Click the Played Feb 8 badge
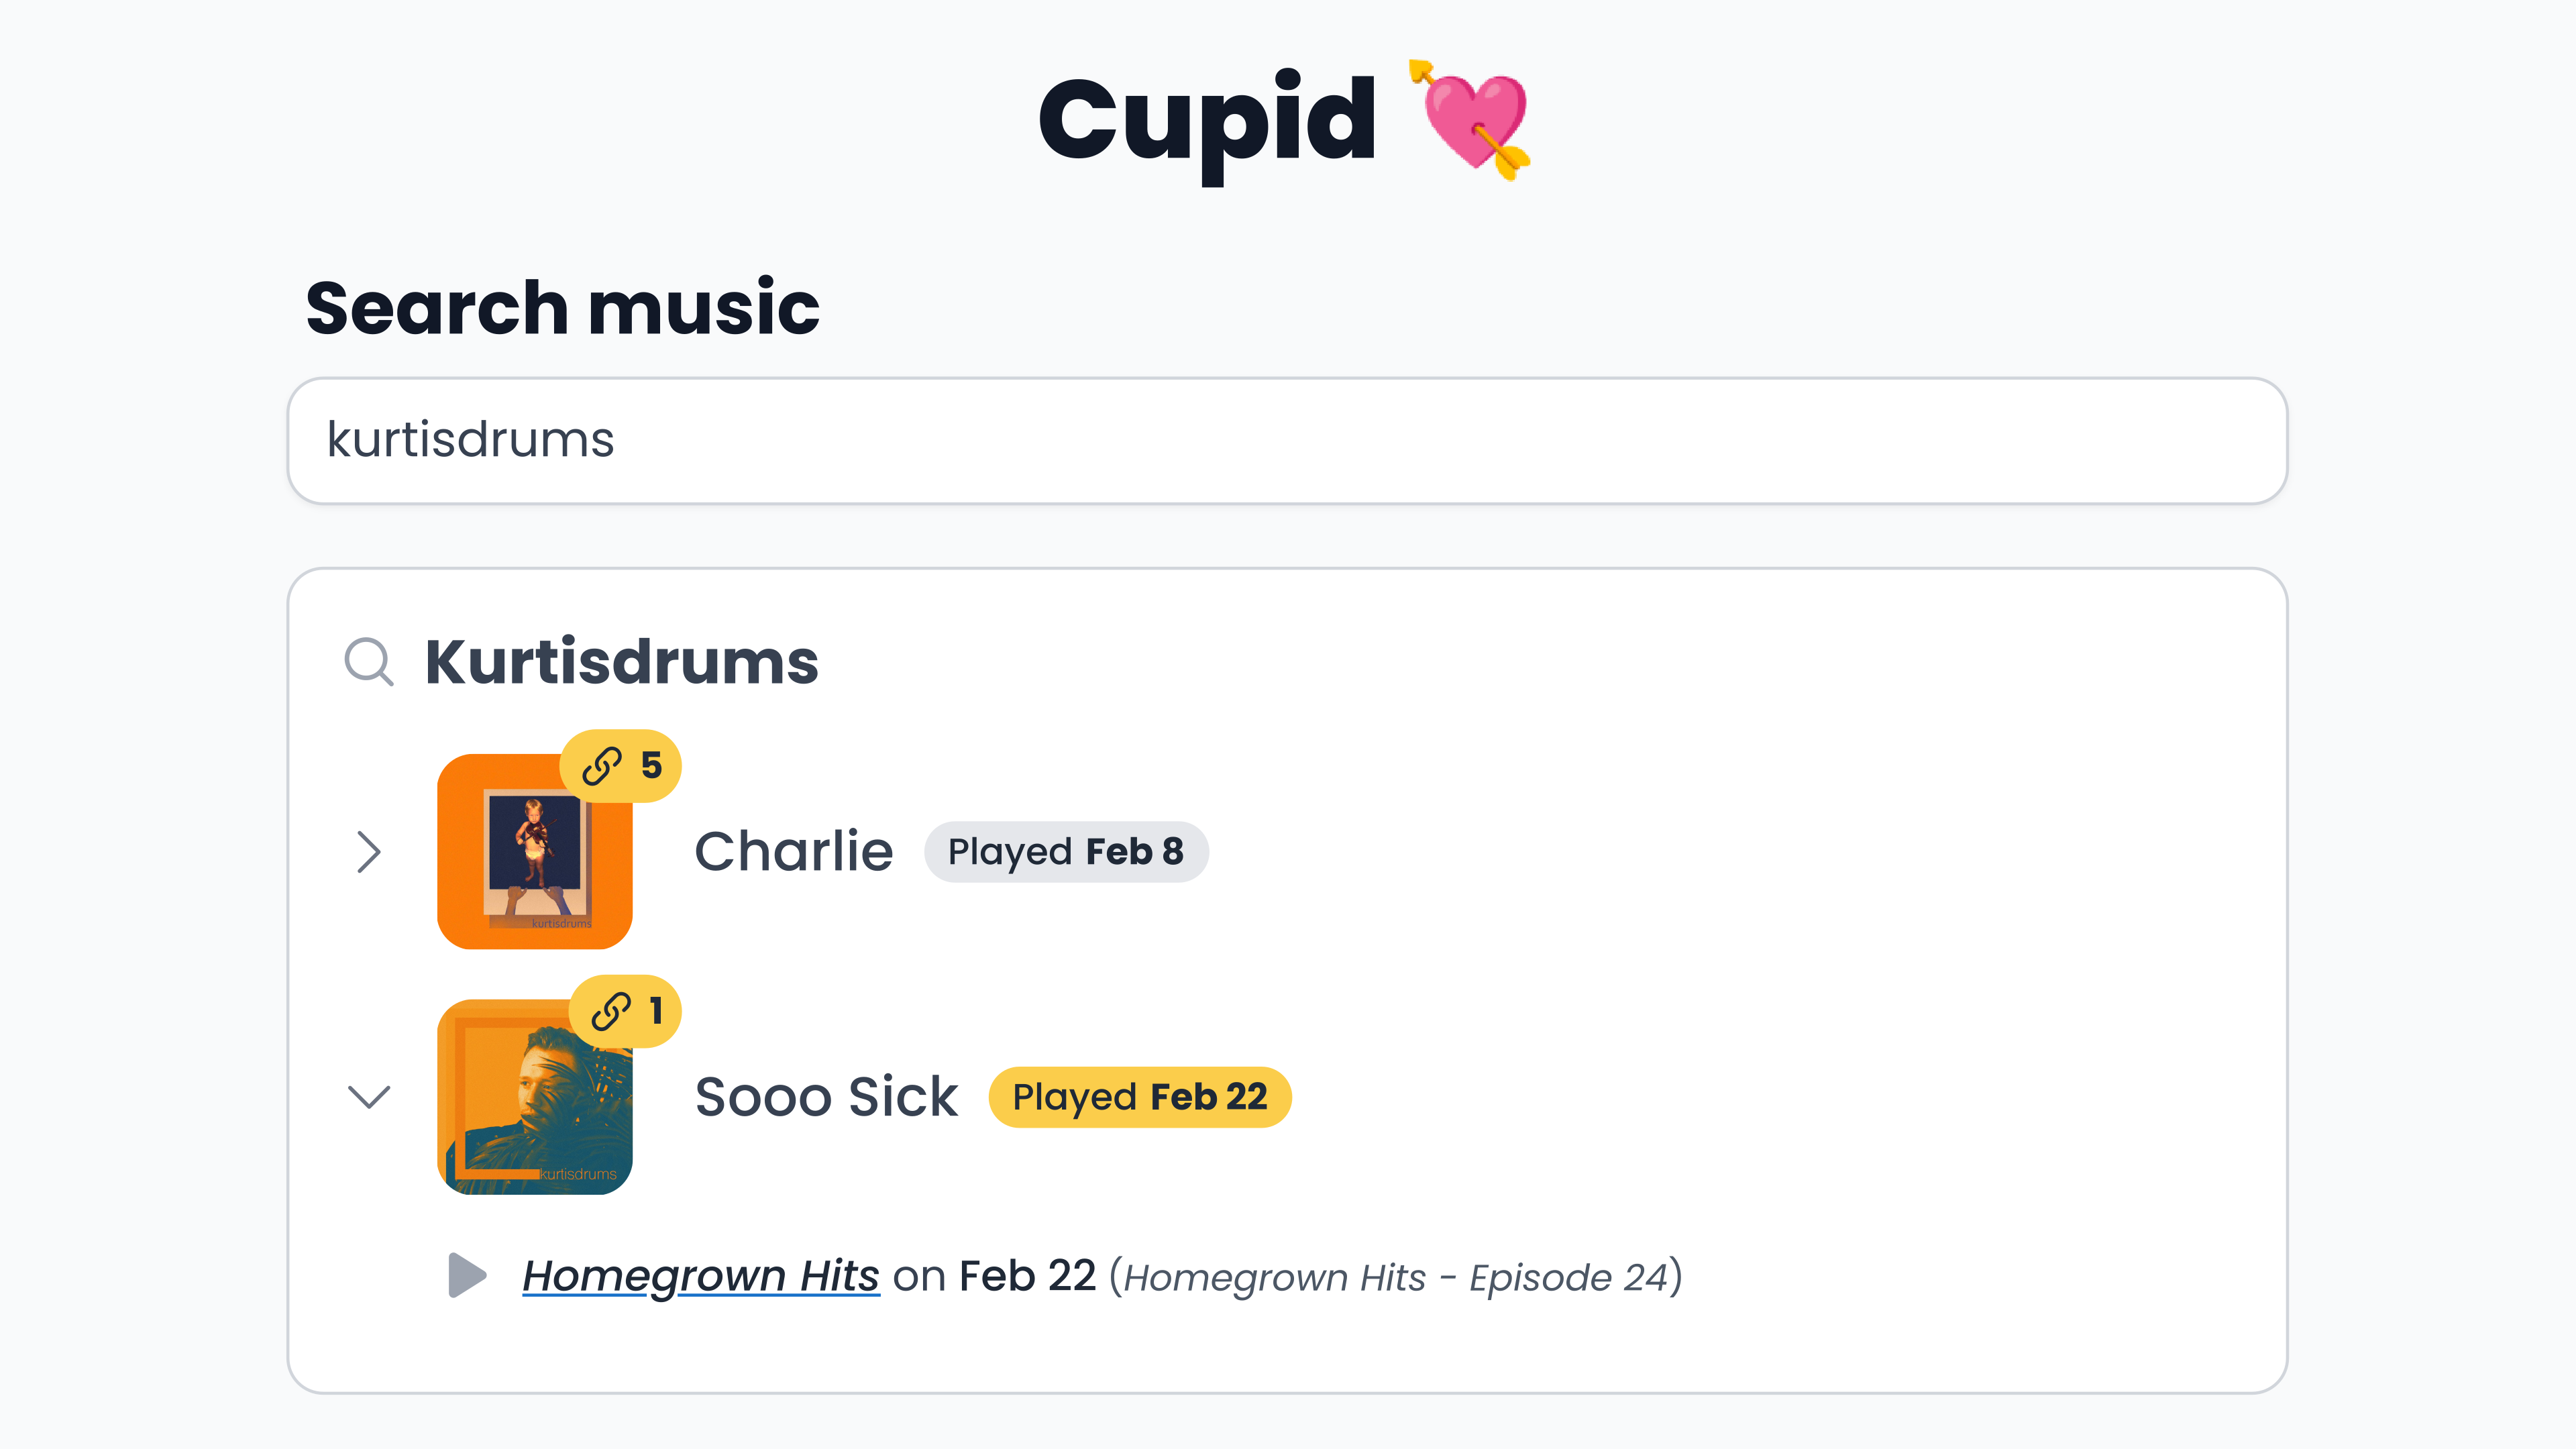 [x=1066, y=852]
